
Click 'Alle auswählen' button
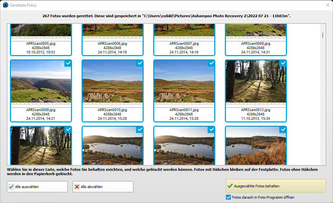tap(37, 187)
